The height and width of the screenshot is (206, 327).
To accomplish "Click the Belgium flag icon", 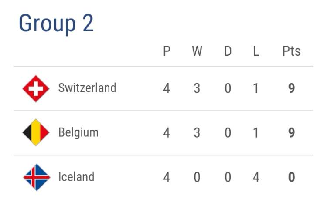I will point(36,132).
